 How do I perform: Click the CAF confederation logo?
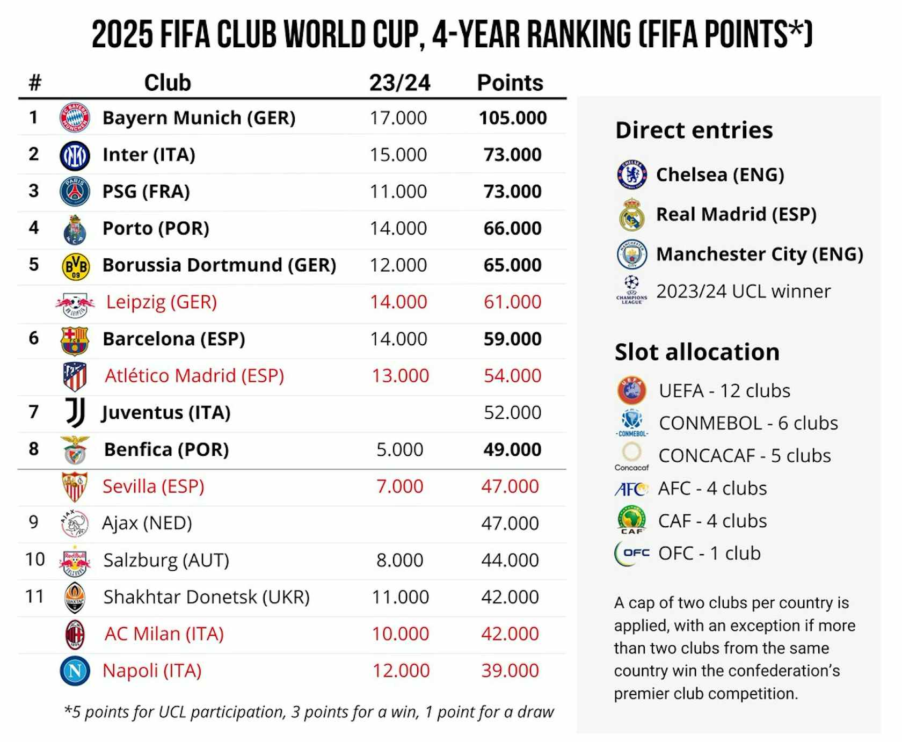[632, 521]
